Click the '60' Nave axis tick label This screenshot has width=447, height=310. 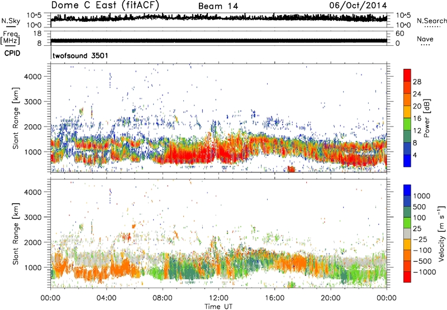(400, 34)
